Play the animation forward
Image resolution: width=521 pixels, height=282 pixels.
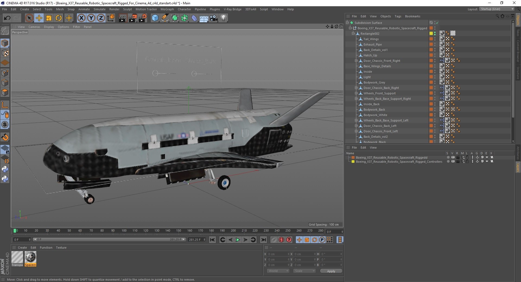tap(238, 240)
